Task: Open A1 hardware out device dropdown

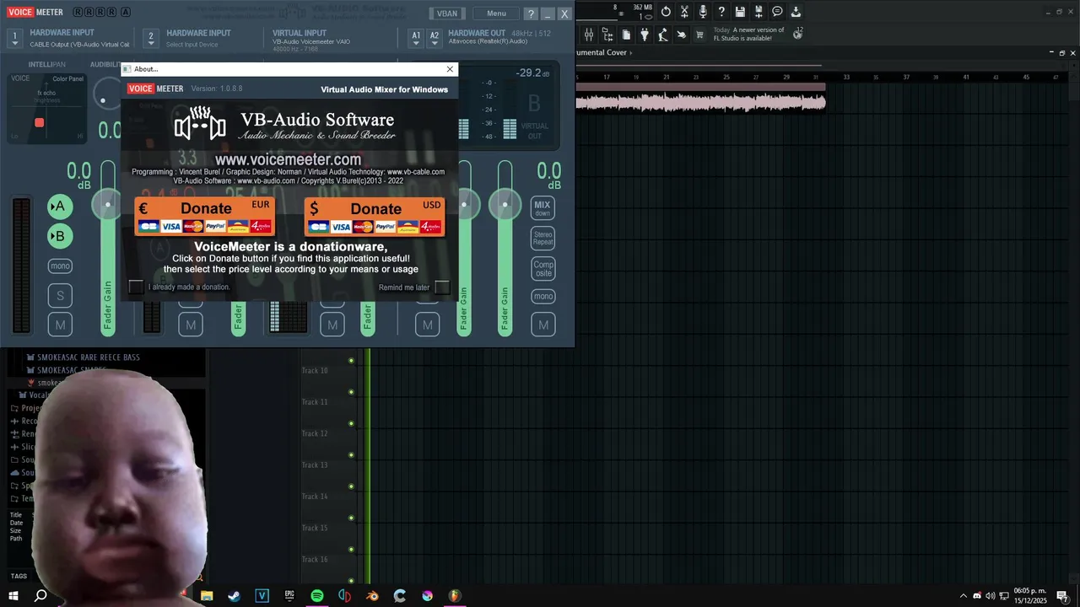Action: 416,38
